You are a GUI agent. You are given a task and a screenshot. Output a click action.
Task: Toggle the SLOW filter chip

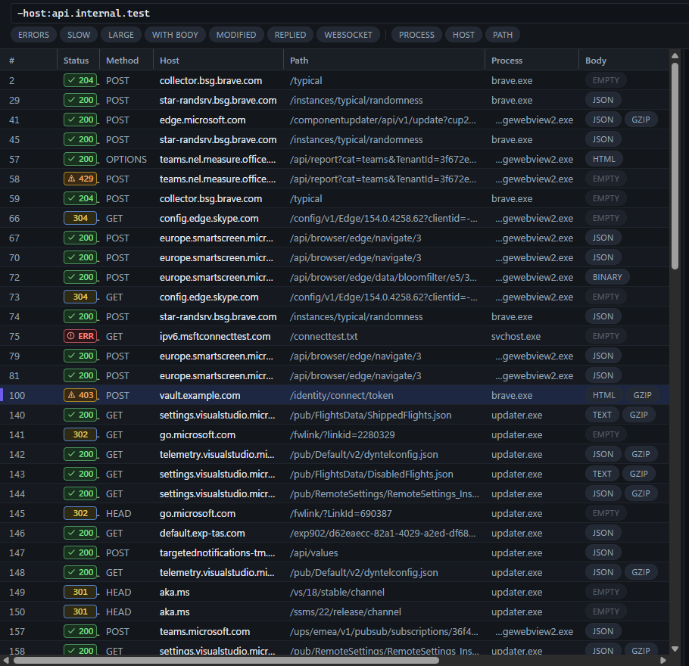[79, 35]
